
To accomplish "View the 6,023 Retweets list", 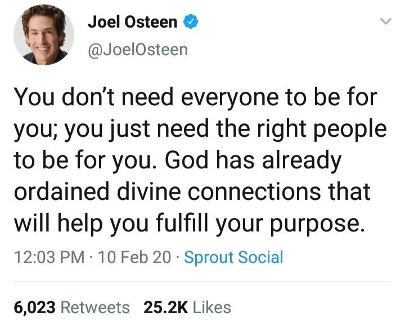I will click(71, 307).
